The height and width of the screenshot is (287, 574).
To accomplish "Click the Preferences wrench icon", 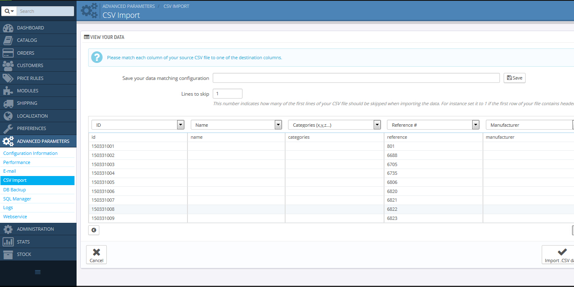I will 8,128.
